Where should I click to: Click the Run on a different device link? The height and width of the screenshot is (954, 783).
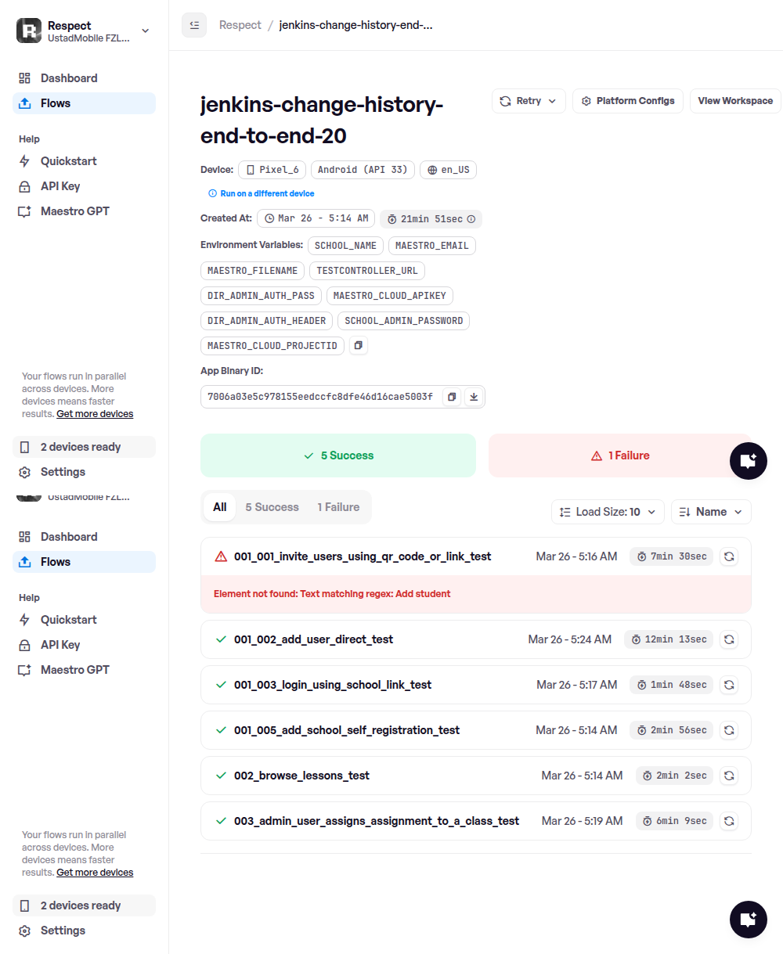(x=267, y=193)
